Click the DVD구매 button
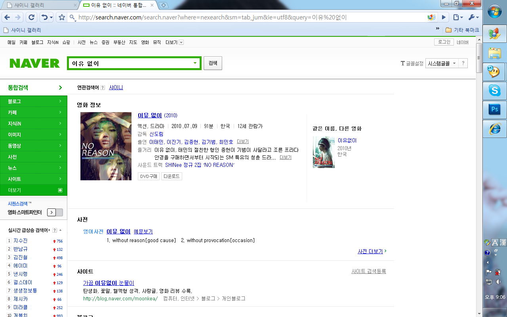 coord(149,176)
